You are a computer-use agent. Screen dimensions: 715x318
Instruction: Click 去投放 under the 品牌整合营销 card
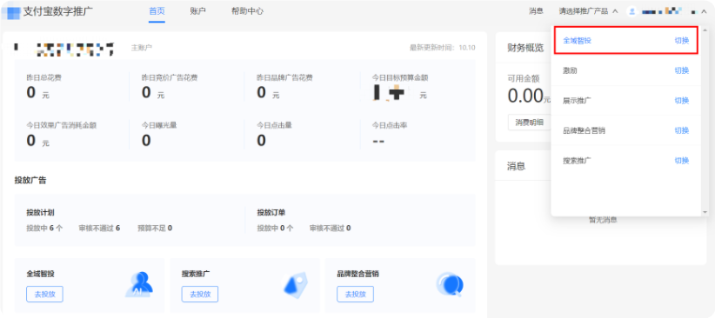[x=355, y=295]
